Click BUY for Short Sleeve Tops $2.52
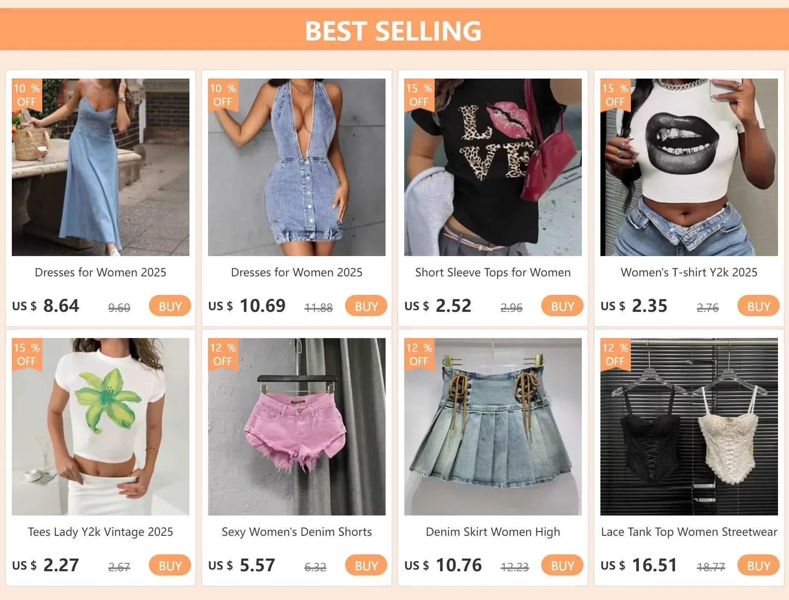 point(562,306)
